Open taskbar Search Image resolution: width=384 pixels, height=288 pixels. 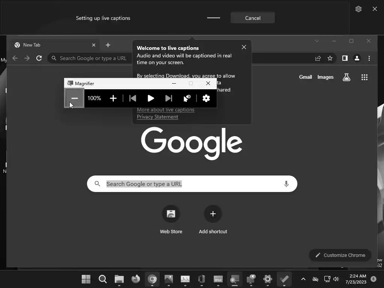click(103, 279)
